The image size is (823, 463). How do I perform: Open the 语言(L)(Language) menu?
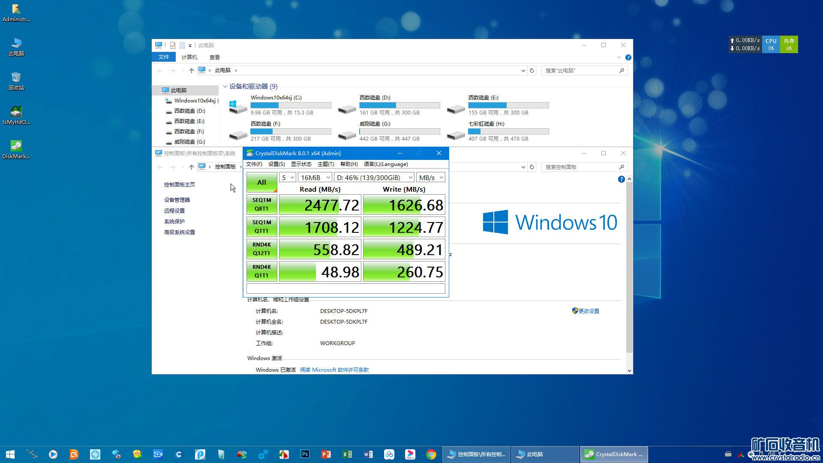386,164
